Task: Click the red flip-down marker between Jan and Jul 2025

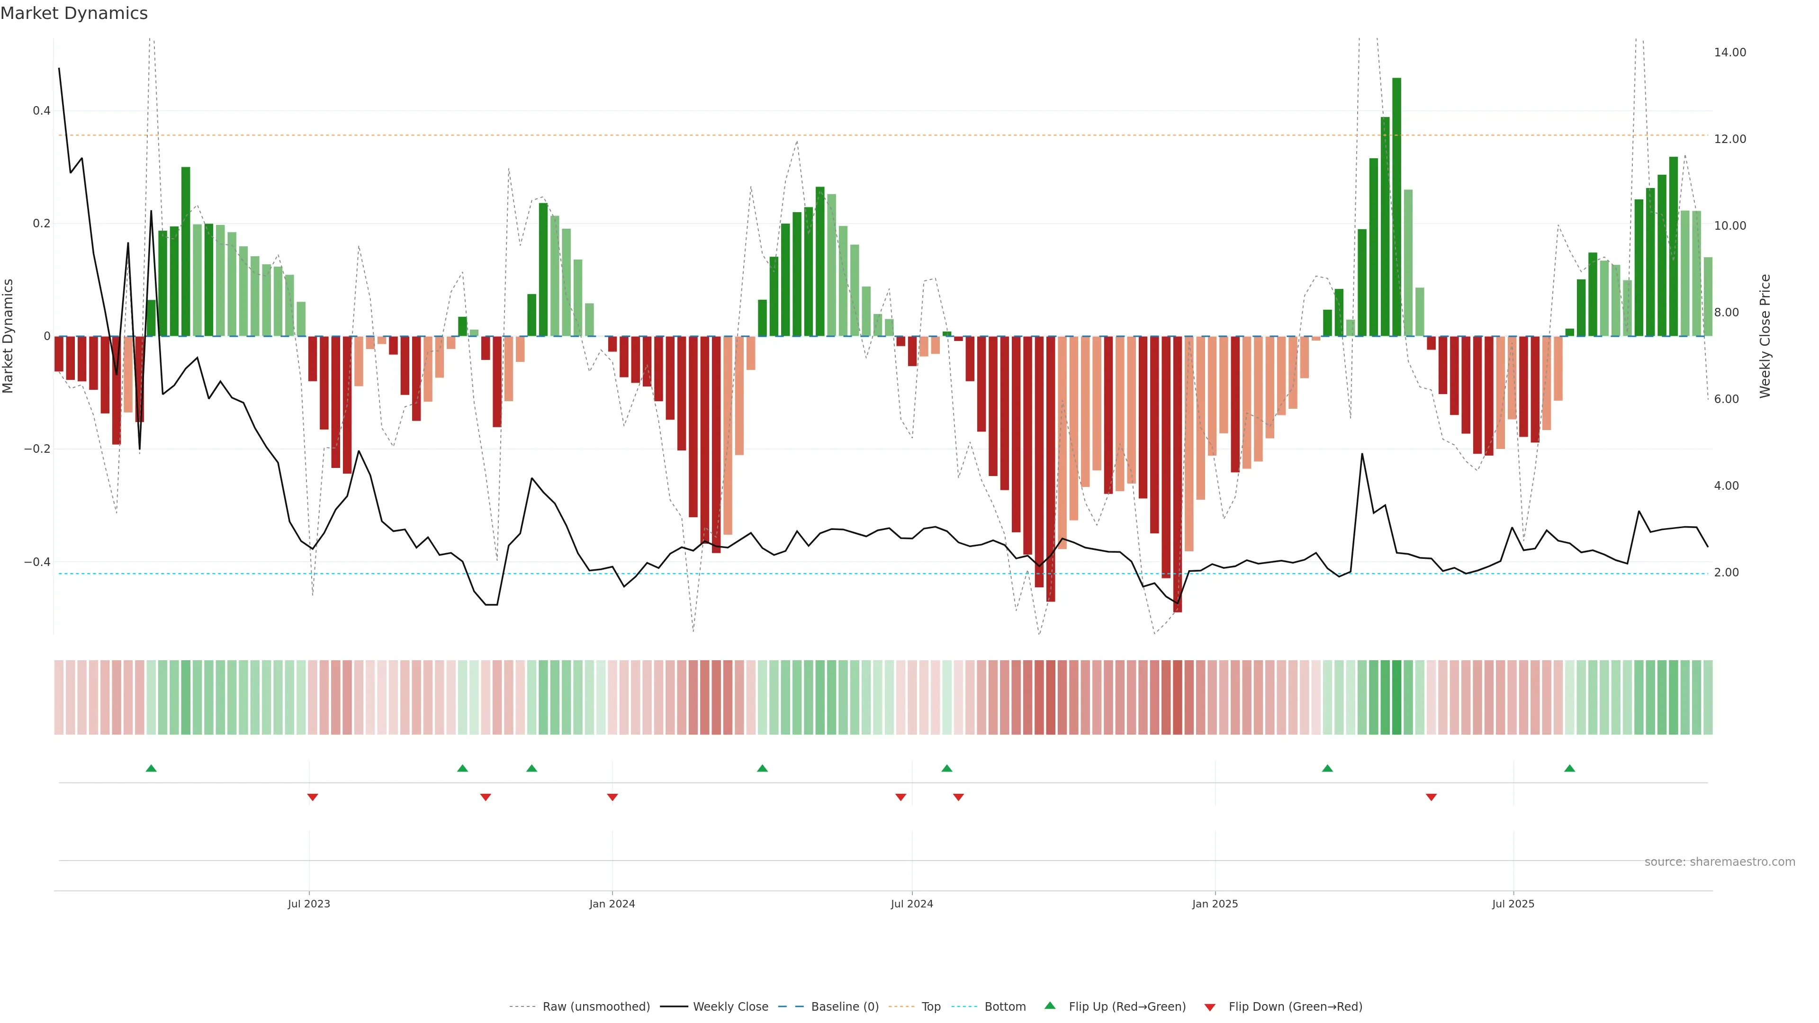Action: click(1432, 797)
